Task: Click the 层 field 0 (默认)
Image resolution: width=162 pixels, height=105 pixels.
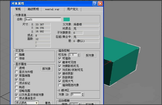Action: (x=86, y=41)
